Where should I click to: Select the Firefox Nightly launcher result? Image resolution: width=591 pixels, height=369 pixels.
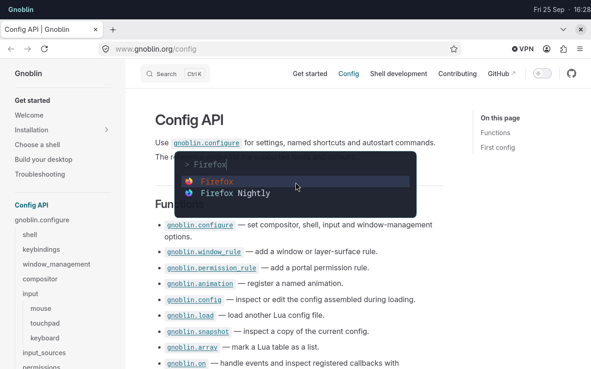tap(295, 193)
